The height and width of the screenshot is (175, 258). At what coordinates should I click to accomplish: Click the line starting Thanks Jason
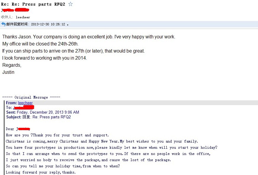(x=89, y=37)
